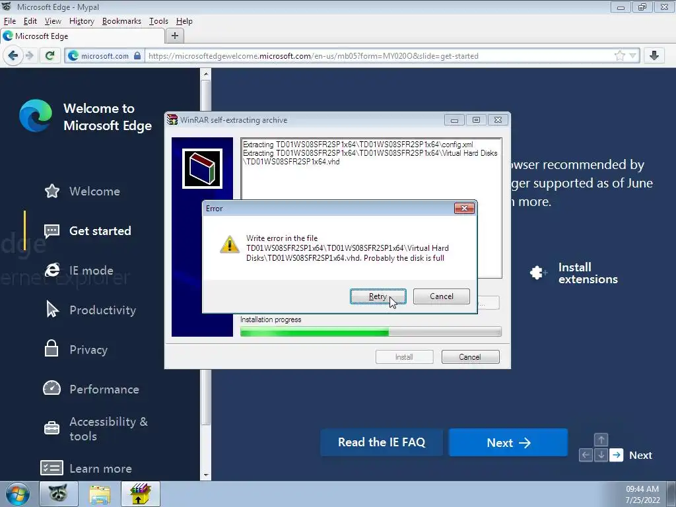Select Get started in sidebar
This screenshot has height=507, width=676.
tap(100, 230)
